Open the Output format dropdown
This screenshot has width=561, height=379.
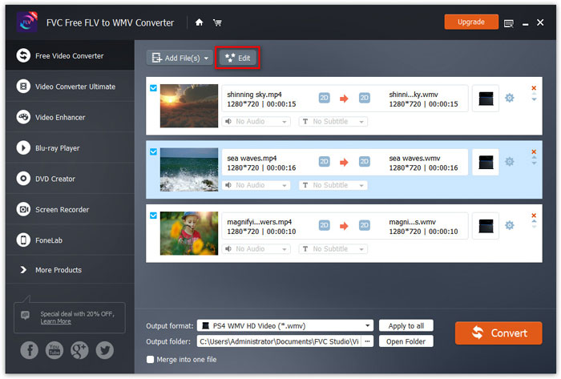[285, 325]
